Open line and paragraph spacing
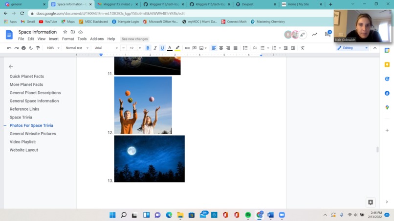 tap(245, 48)
